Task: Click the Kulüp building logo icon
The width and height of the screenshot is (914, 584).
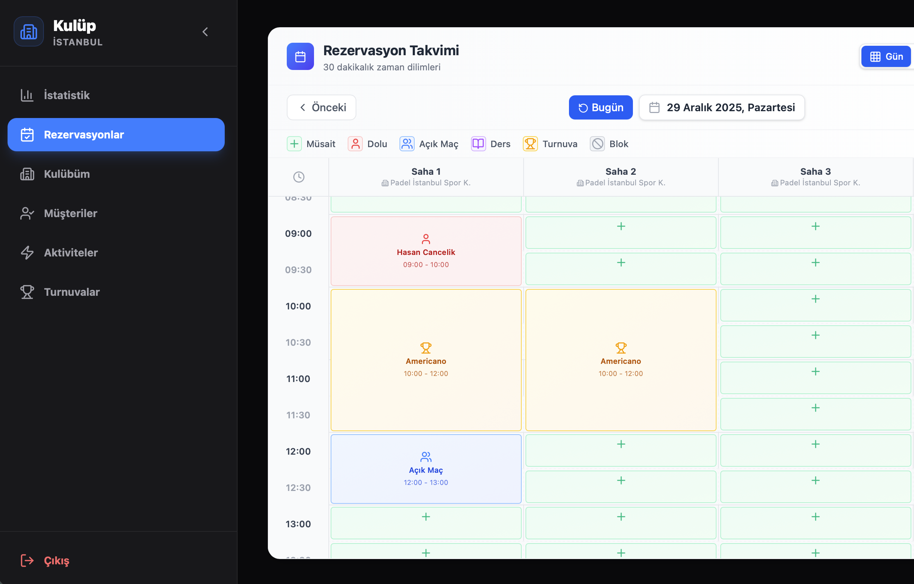Action: click(28, 31)
